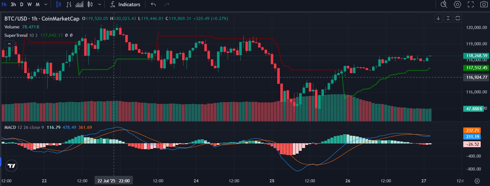Toggle maximize pane button
Image resolution: width=490 pixels, height=186 pixels.
[x=458, y=18]
